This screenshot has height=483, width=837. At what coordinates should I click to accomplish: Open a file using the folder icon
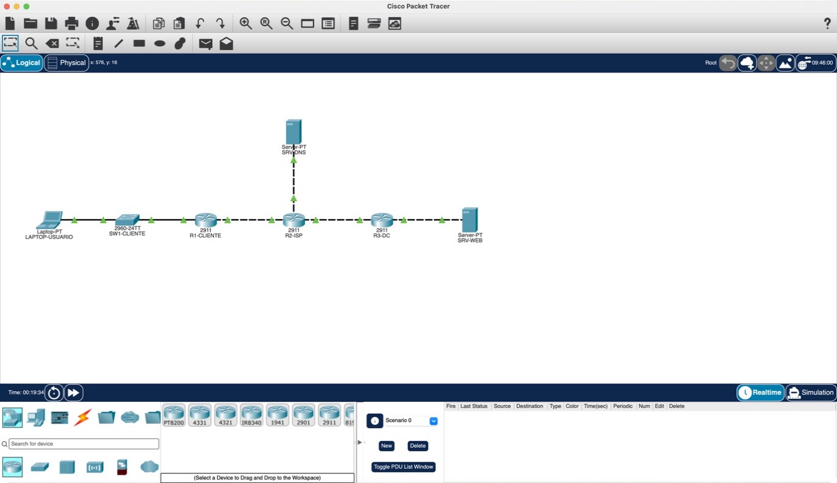31,24
